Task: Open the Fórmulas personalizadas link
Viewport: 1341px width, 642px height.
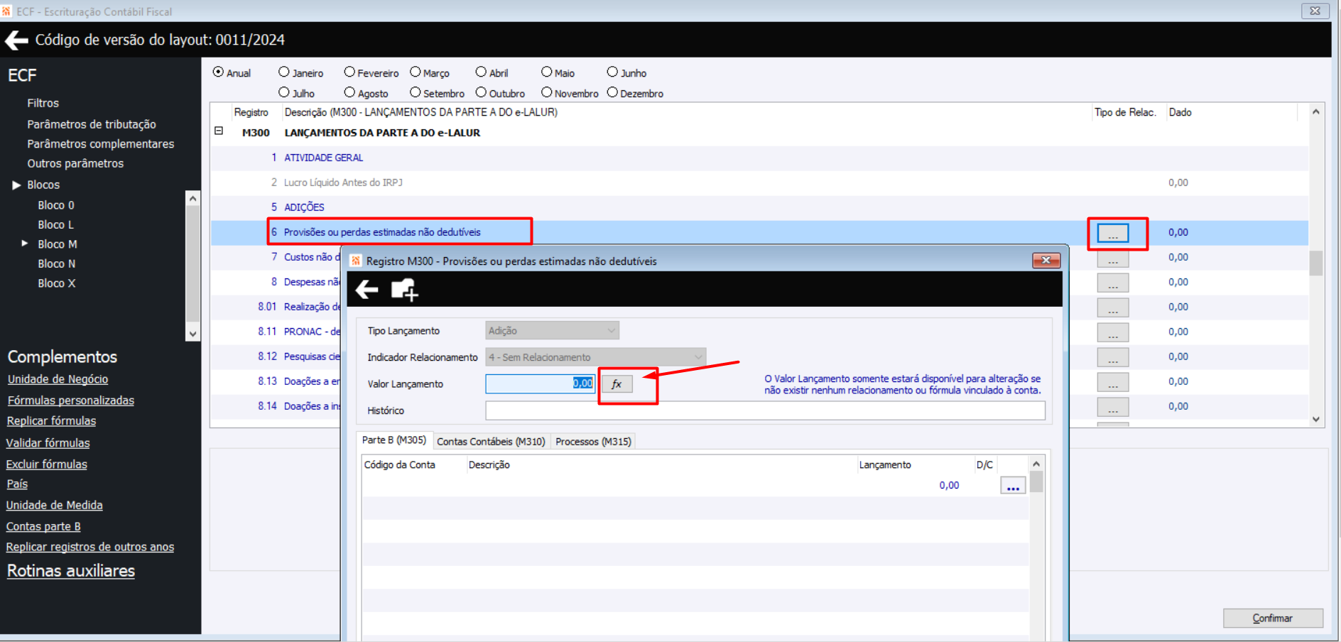Action: pos(71,401)
